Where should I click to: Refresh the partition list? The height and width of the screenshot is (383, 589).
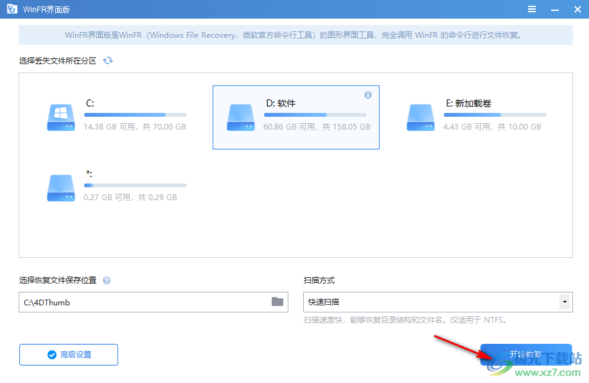[x=107, y=60]
